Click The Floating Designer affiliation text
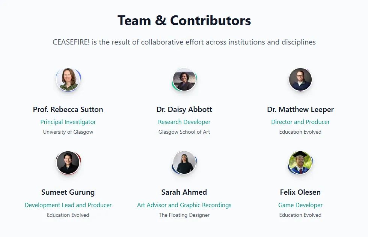368x237 pixels. (x=184, y=215)
